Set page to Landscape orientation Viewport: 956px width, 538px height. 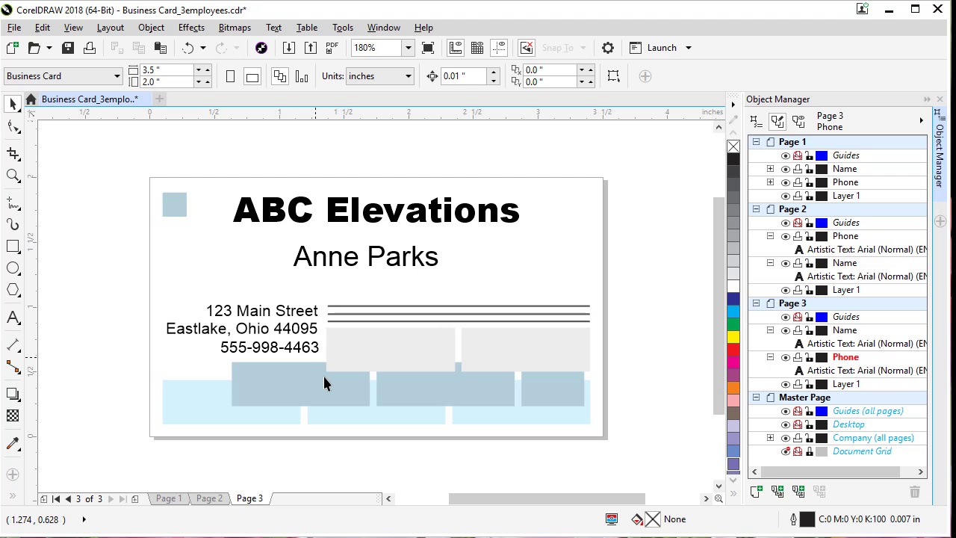[x=252, y=76]
